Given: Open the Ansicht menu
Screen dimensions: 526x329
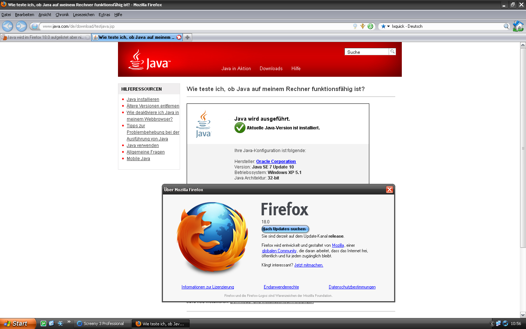Looking at the screenshot, I should click(45, 15).
